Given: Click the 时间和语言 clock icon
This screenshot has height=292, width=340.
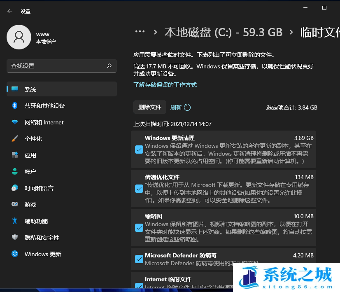Looking at the screenshot, I should coord(15,188).
